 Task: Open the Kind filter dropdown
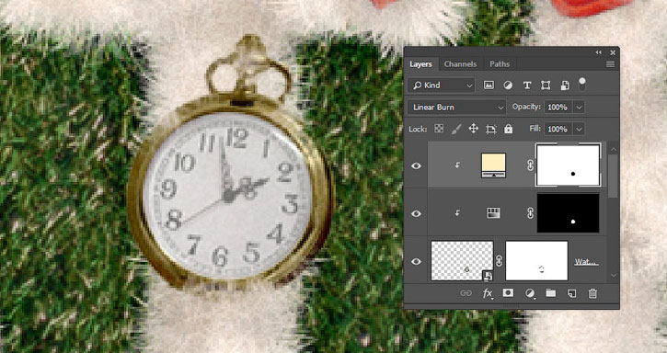(442, 85)
